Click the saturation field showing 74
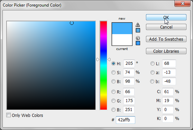Screen dimensions: 193x130 point(129,72)
